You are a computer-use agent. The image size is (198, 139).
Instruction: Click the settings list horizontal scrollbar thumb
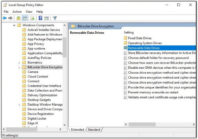pos(142,124)
